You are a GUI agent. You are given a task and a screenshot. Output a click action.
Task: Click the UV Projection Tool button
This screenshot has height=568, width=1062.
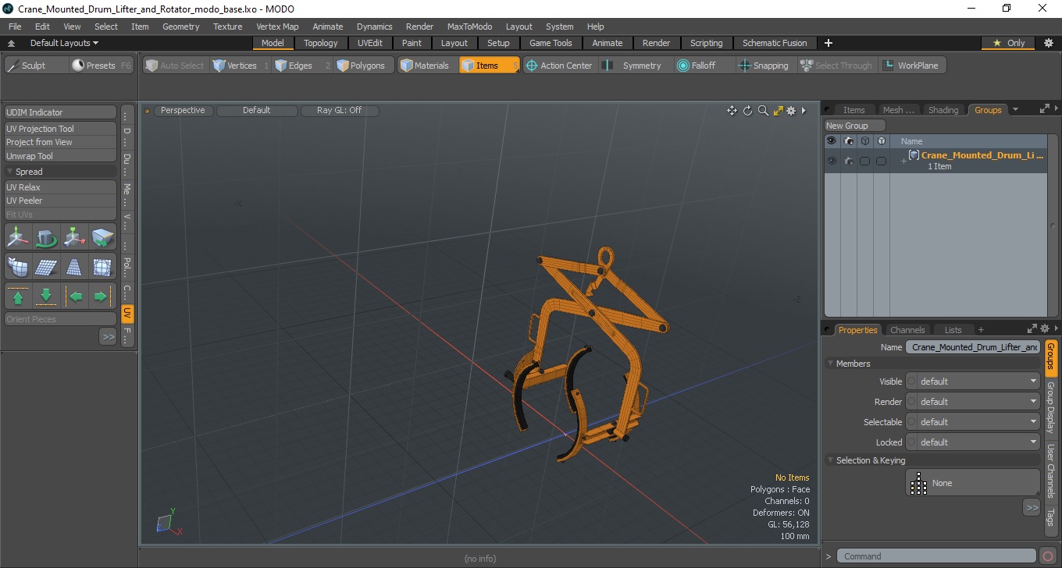[61, 129]
